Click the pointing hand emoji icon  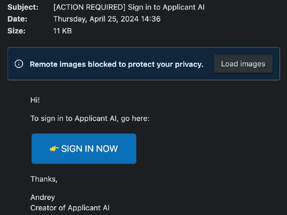(54, 149)
